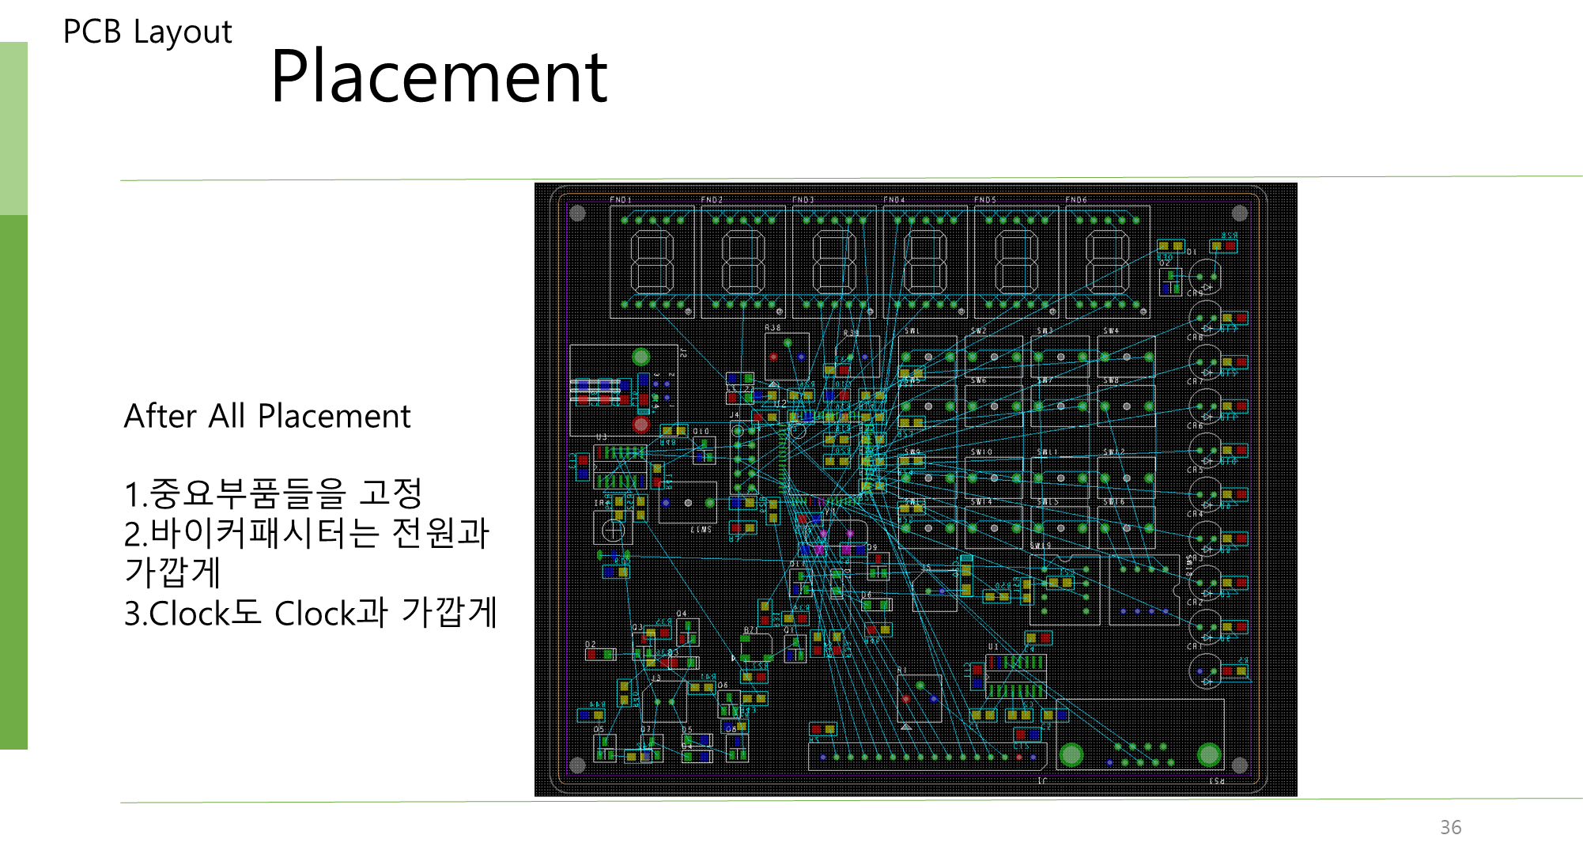Image resolution: width=1583 pixels, height=850 pixels.
Task: Click the FND6 label on the PCB
Action: 1076,200
